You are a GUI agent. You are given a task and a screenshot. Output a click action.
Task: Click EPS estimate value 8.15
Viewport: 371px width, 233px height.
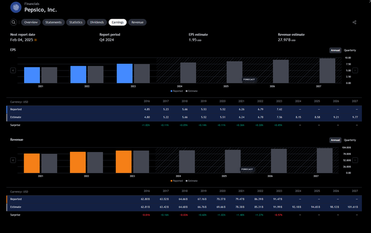pyautogui.click(x=298, y=117)
